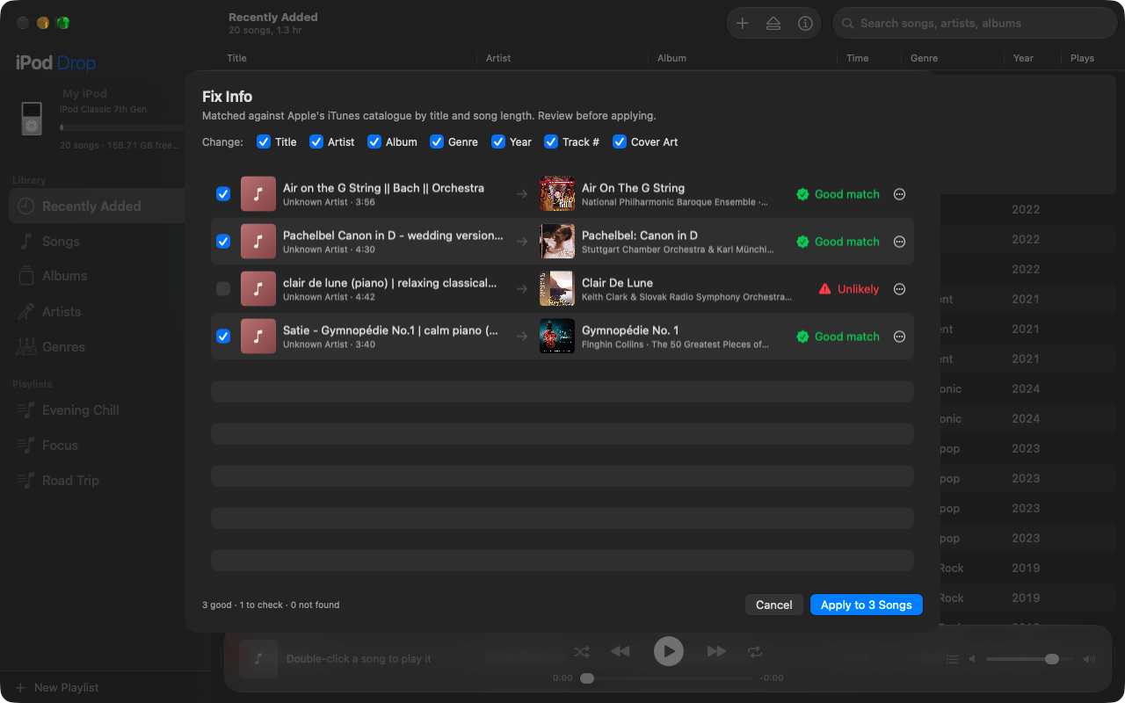Click the Air On The G String cover art
This screenshot has width=1125, height=703.
coord(557,194)
